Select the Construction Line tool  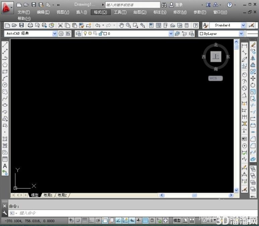coord(5,51)
